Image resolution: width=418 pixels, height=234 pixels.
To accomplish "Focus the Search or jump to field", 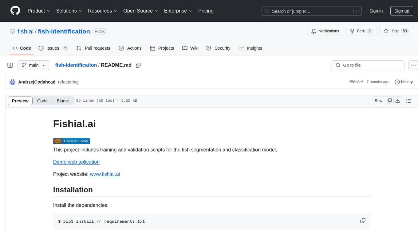I will 312,11.
